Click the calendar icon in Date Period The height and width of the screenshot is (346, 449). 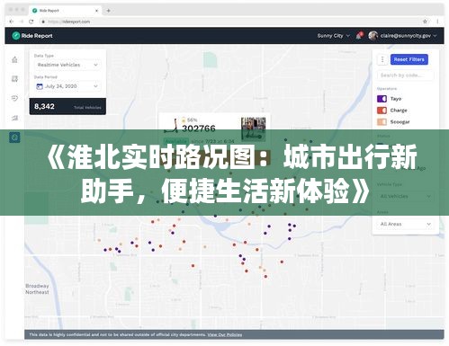[x=40, y=86]
